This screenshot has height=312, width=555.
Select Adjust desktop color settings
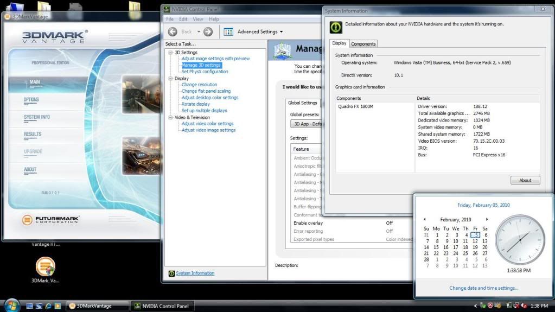click(x=210, y=98)
